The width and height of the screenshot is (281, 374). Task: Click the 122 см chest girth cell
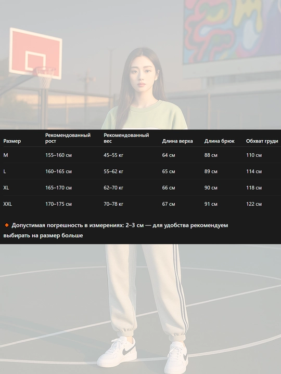[x=254, y=204]
